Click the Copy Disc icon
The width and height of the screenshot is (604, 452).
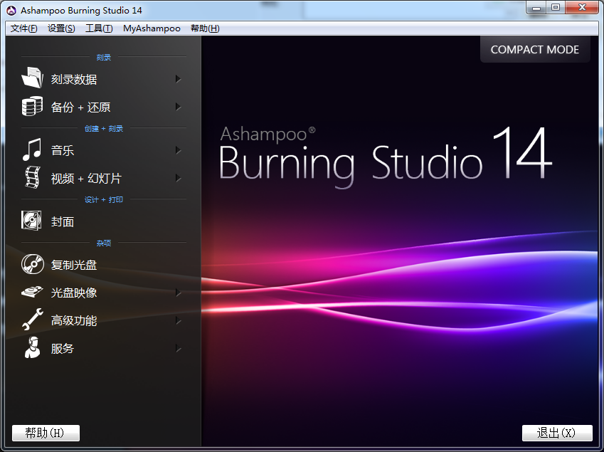pos(32,265)
